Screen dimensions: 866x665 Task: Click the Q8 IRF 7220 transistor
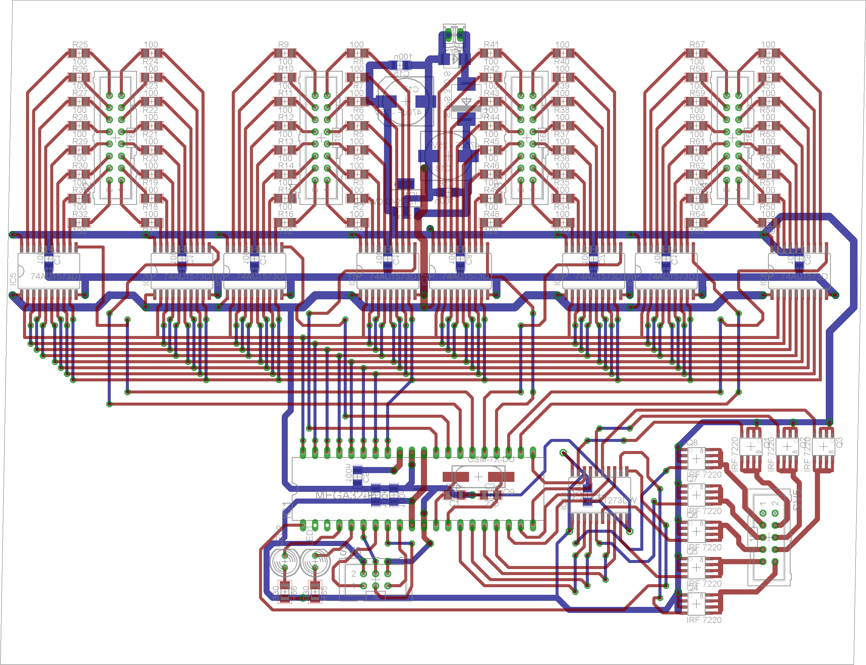[696, 459]
